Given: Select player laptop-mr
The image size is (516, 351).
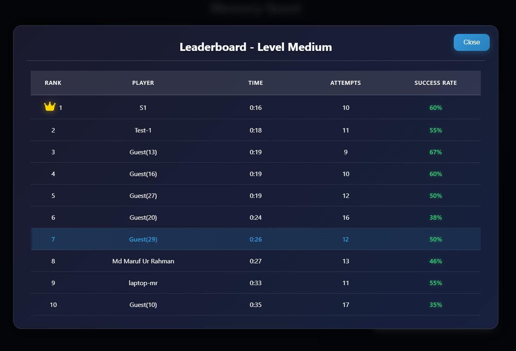Looking at the screenshot, I should point(143,283).
